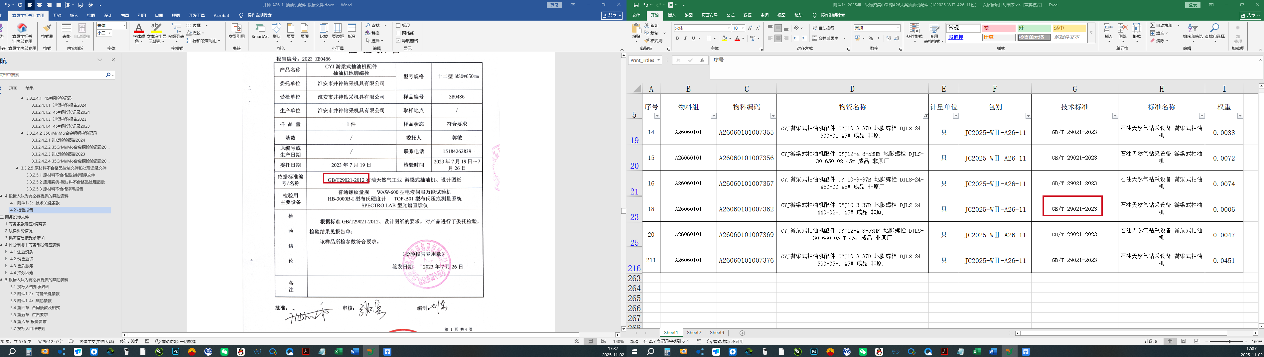1264x357 pixels.
Task: Open the 物资名称 column filter dropdown
Action: (925, 116)
